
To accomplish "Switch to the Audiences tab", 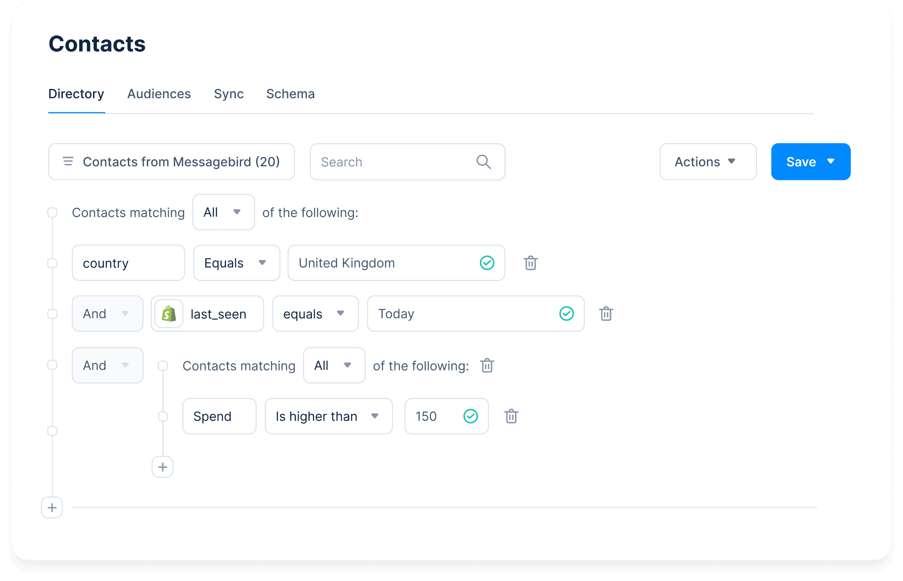I will pyautogui.click(x=159, y=94).
